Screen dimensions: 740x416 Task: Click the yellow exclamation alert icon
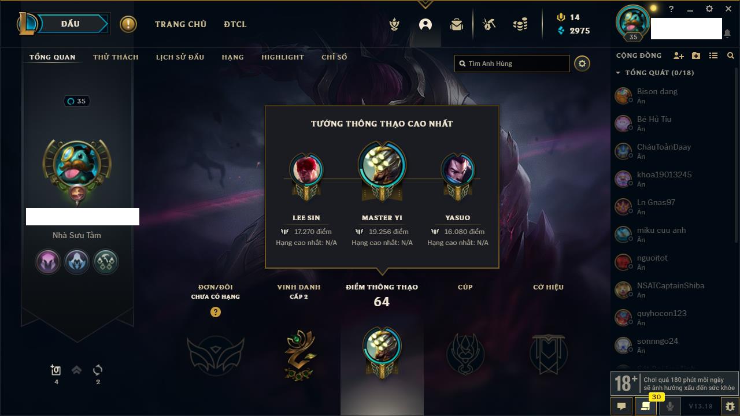point(128,24)
